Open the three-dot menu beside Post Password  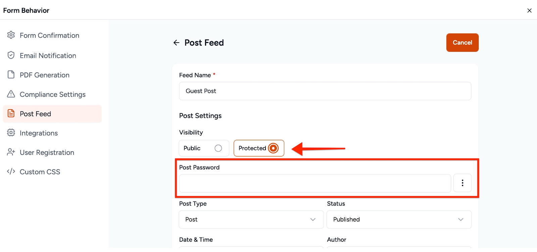[x=462, y=183]
